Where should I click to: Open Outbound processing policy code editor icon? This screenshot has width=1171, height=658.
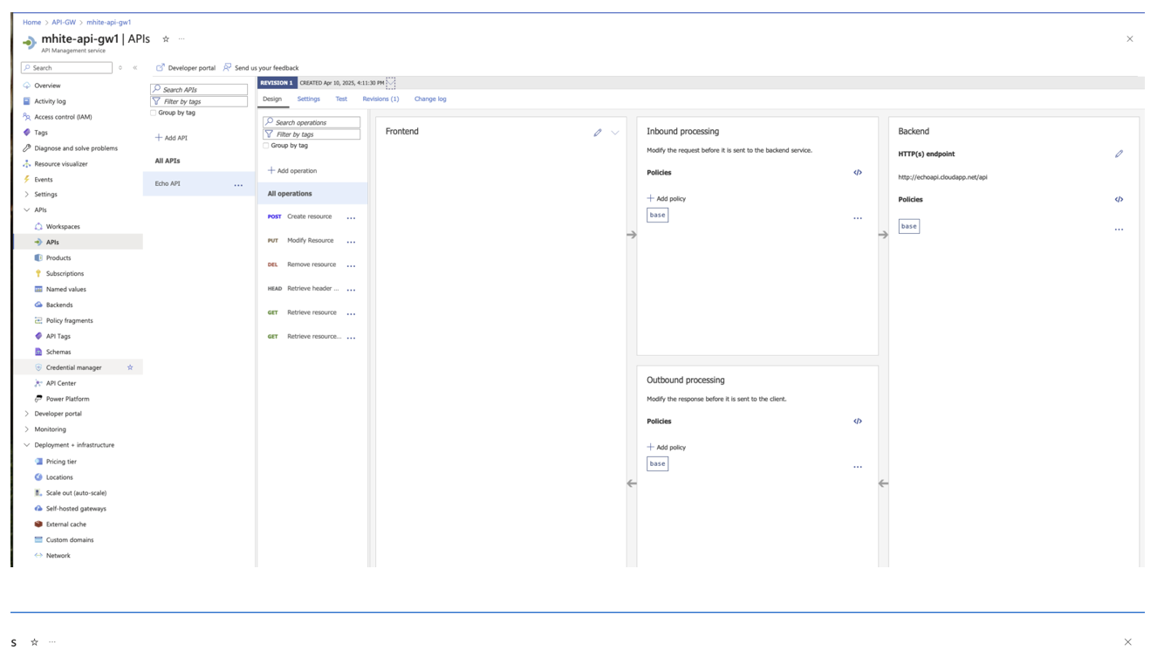[857, 422]
